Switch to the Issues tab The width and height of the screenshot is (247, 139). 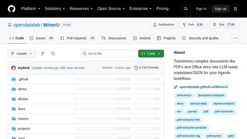[42, 38]
